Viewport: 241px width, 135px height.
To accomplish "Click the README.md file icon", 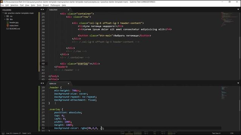I will [x=8, y=28].
